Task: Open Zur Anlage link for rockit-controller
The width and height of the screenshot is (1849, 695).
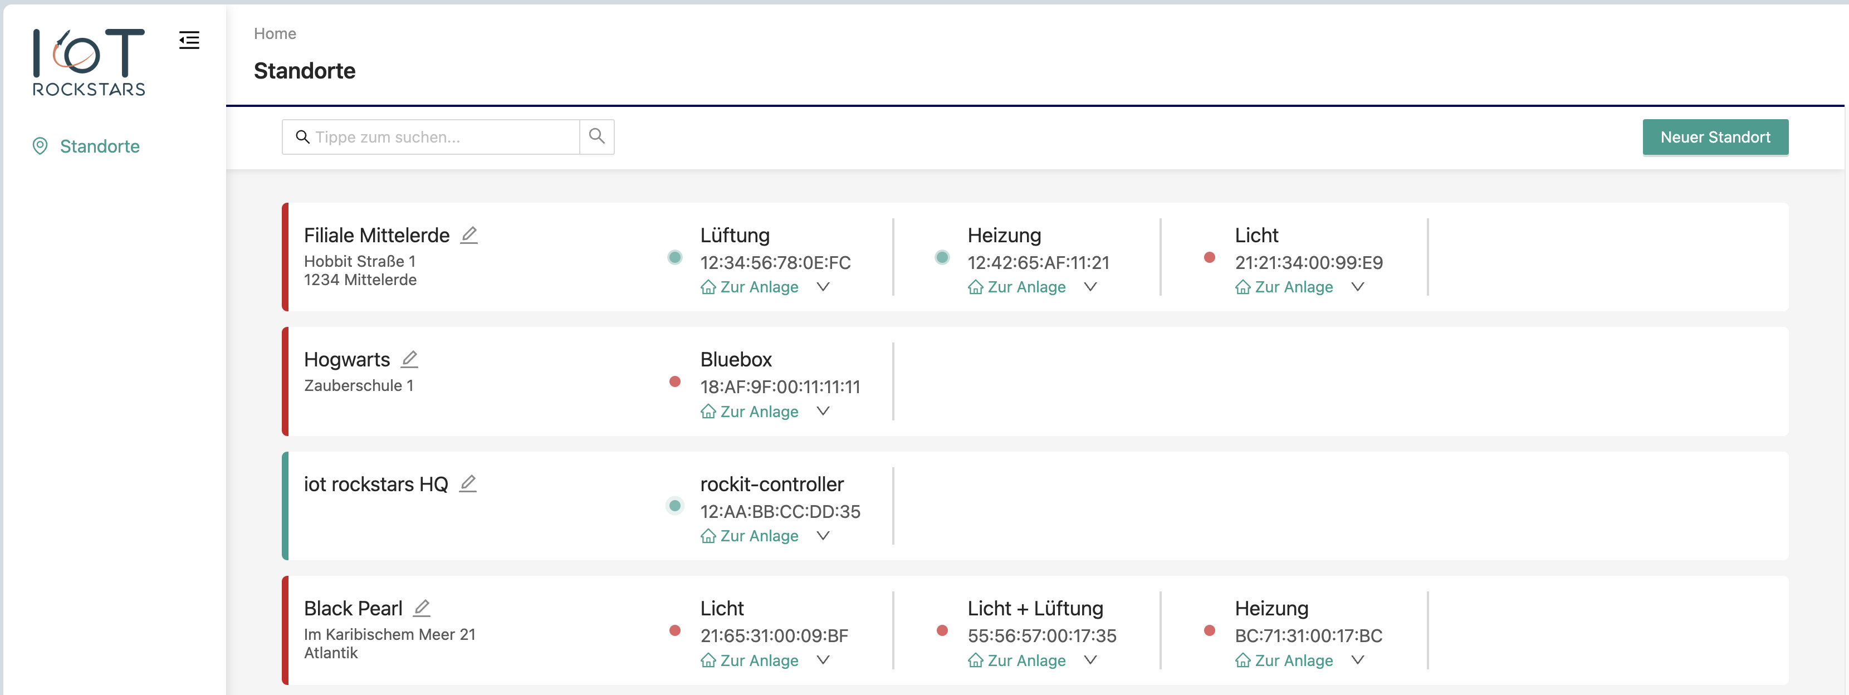Action: click(750, 536)
